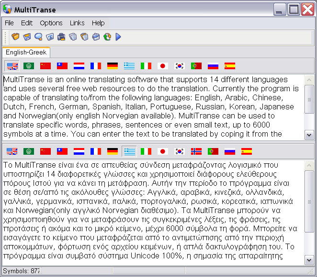Click the globe refresh toolbar icon
The width and height of the screenshot is (317, 277).
pyautogui.click(x=107, y=37)
